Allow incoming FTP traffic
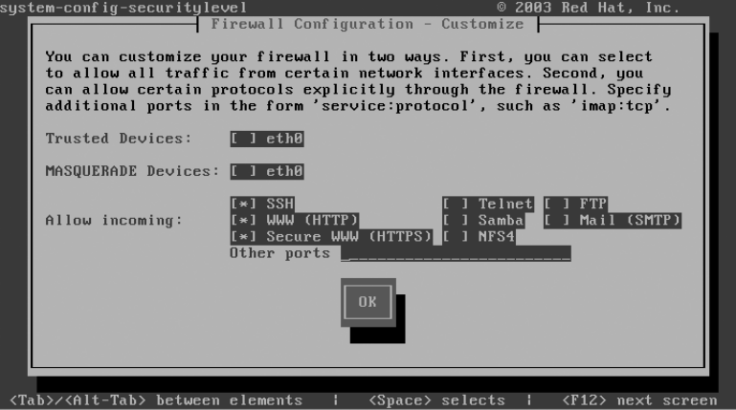The height and width of the screenshot is (410, 736). (575, 204)
